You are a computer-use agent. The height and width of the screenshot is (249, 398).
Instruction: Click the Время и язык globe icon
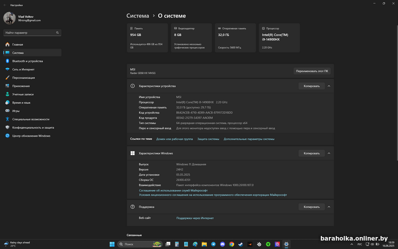point(7,103)
